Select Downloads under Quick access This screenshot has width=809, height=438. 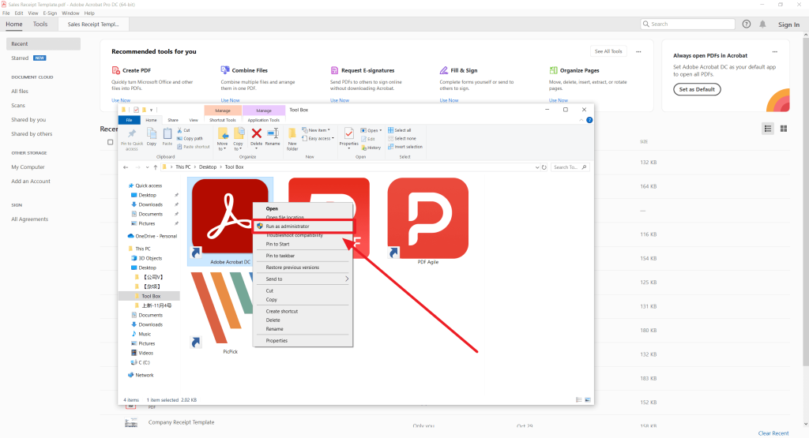(150, 204)
